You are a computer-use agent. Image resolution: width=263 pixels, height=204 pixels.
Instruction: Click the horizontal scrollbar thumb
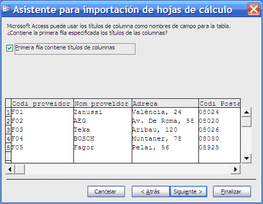pyautogui.click(x=20, y=169)
